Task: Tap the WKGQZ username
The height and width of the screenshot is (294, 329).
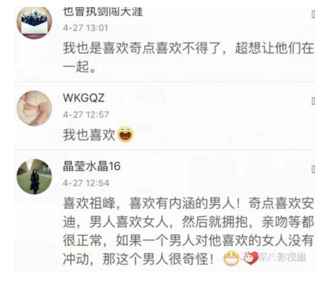Action: point(84,98)
